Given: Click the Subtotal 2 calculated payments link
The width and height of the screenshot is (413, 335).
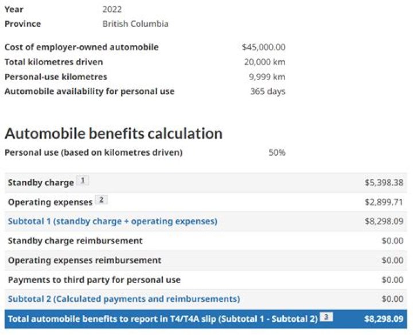Looking at the screenshot, I should 124,299.
